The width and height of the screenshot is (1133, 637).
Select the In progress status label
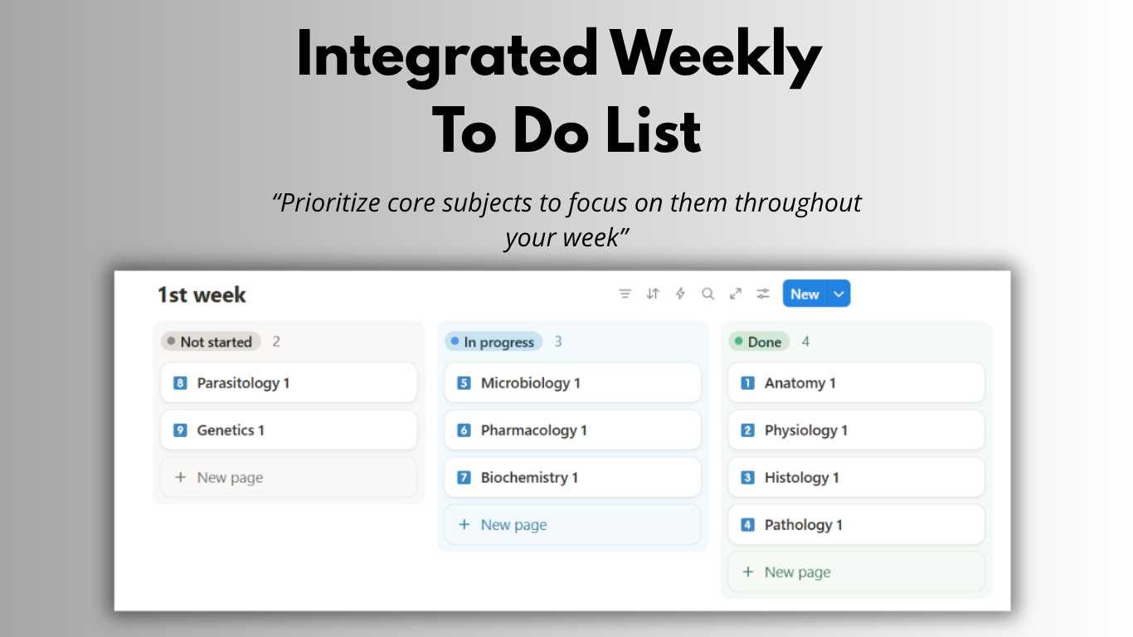494,342
